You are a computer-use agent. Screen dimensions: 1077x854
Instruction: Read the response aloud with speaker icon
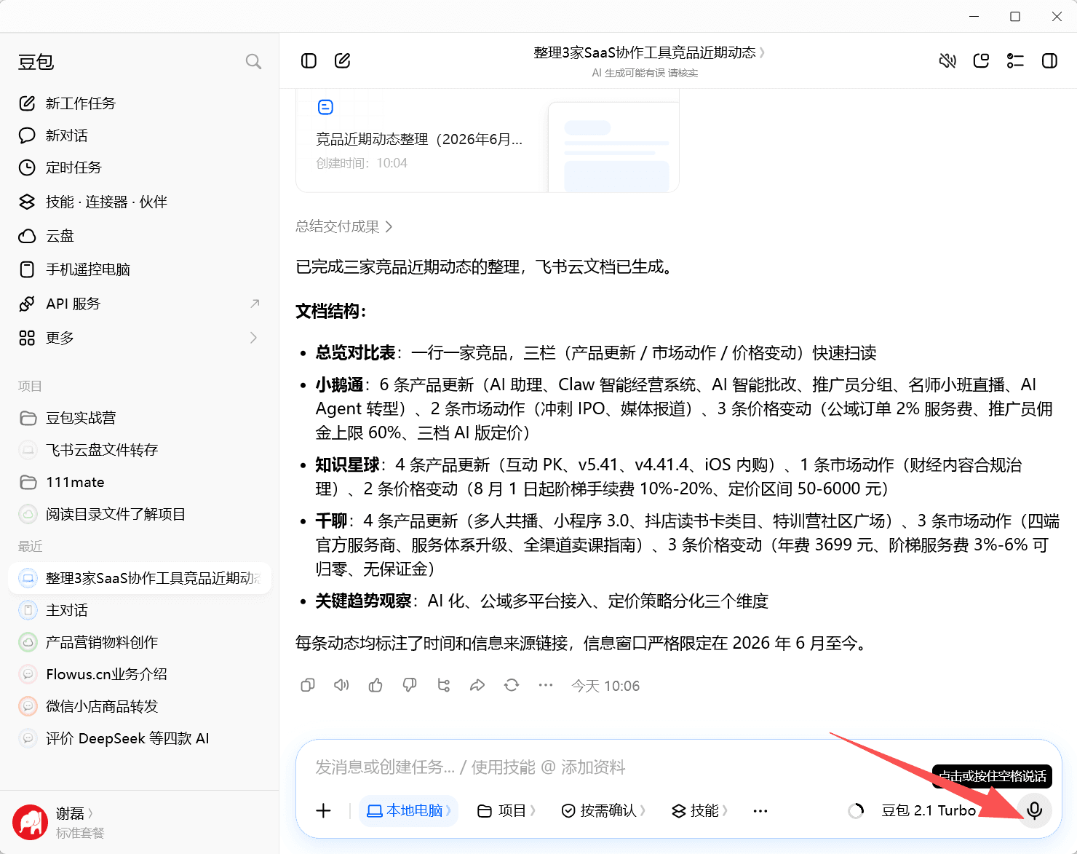point(341,685)
